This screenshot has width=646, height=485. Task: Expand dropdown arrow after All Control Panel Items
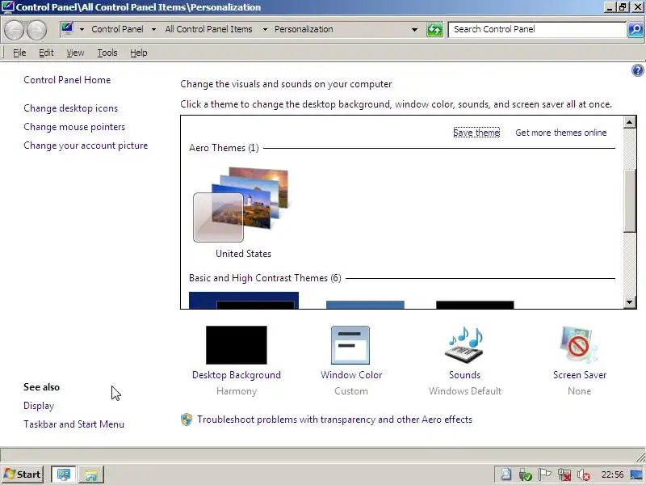[x=265, y=29]
